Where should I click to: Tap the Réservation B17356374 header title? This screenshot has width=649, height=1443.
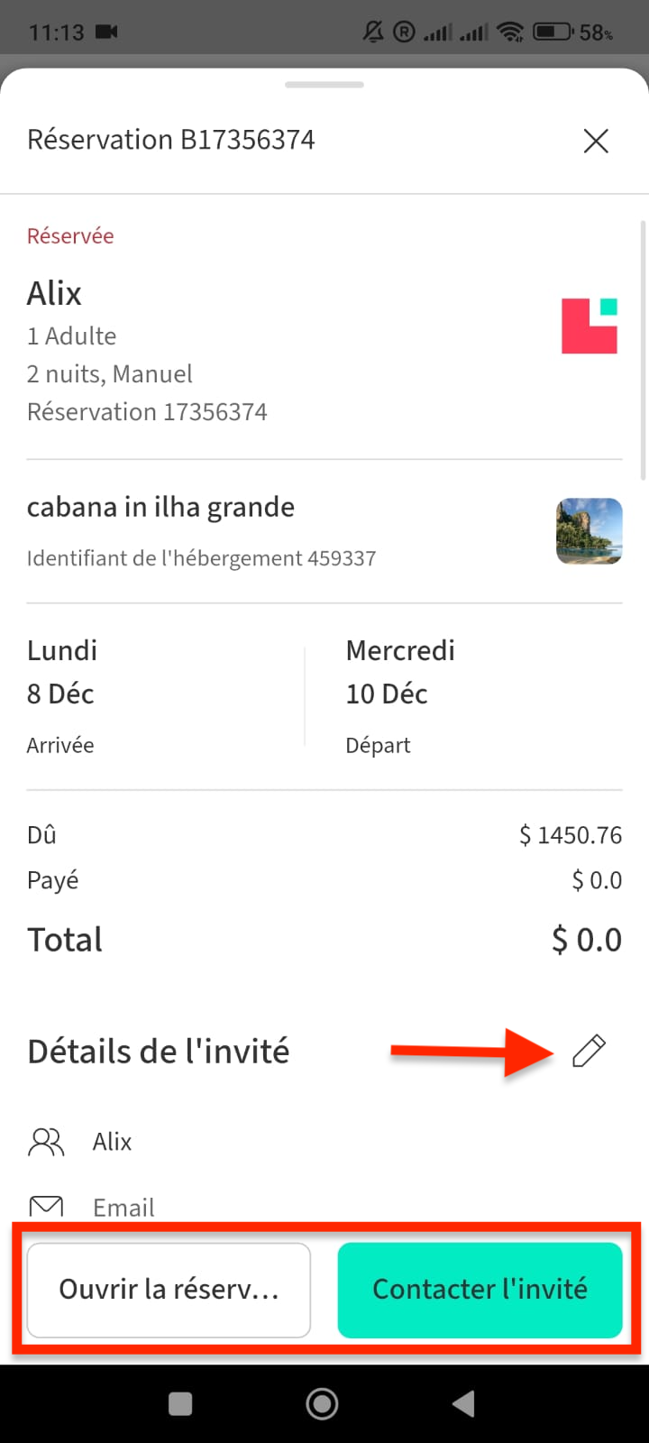(171, 140)
